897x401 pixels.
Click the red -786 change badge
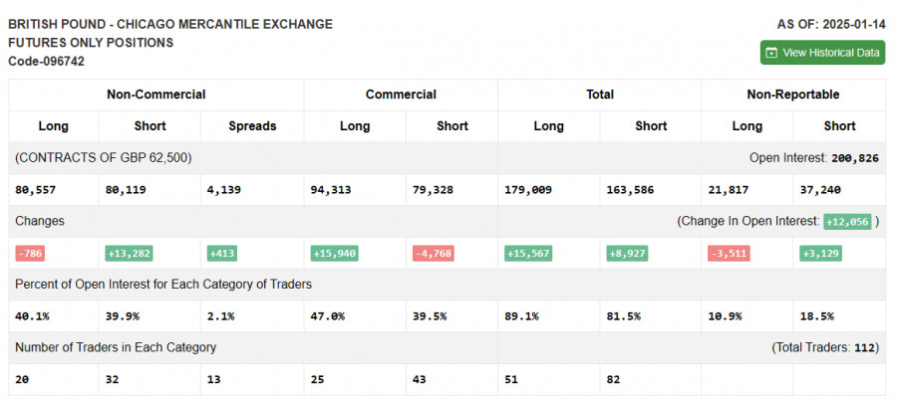(x=31, y=253)
